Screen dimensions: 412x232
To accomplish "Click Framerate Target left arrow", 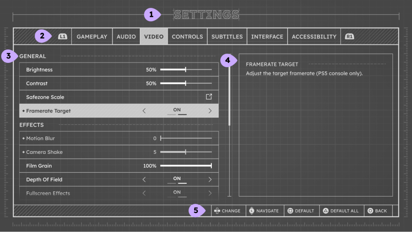I will [144, 111].
